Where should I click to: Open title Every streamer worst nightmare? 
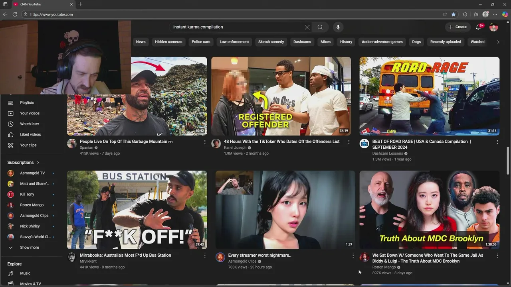point(259,256)
